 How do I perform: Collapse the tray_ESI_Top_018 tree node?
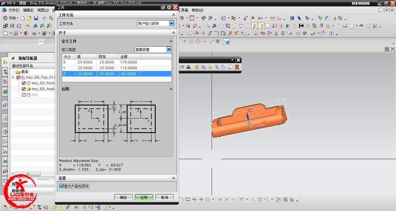coord(13,77)
